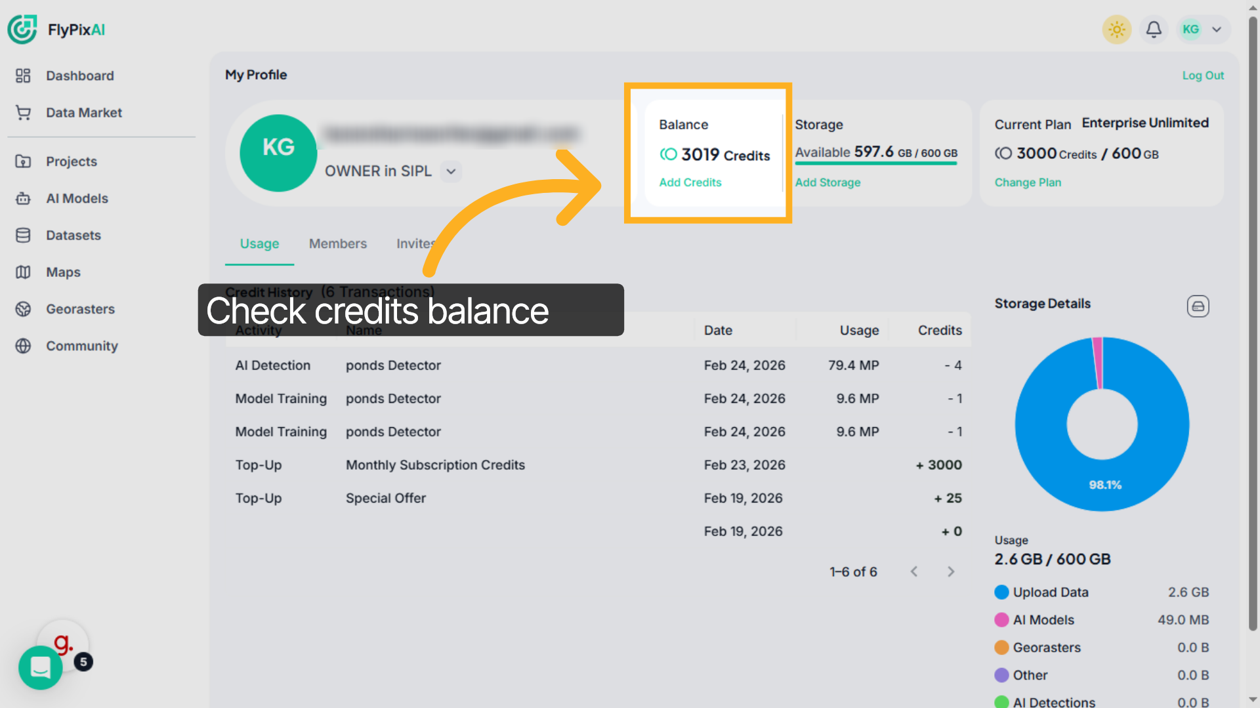
Task: Open AI Models from the sidebar
Action: (x=77, y=198)
